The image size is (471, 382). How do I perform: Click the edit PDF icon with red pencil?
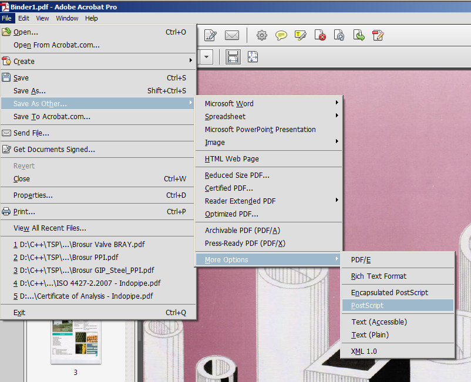(x=378, y=35)
